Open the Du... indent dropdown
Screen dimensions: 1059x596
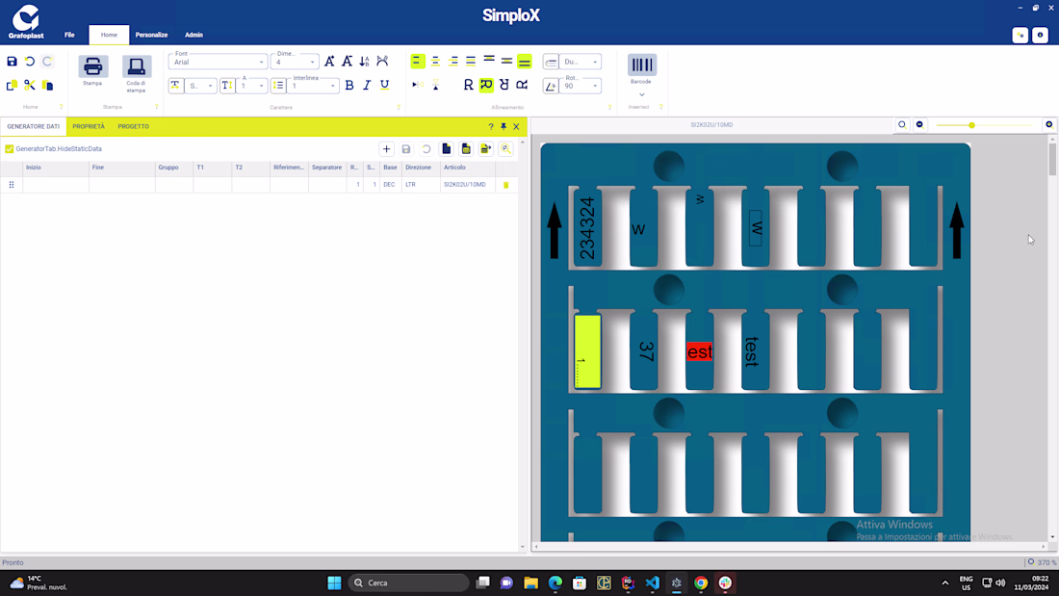(x=581, y=63)
